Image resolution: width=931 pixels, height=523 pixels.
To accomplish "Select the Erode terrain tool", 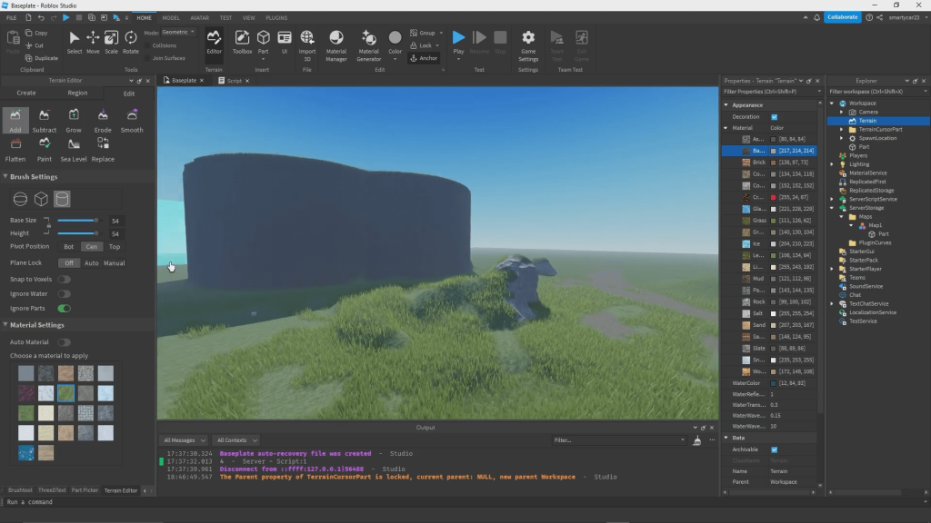I will [x=103, y=121].
